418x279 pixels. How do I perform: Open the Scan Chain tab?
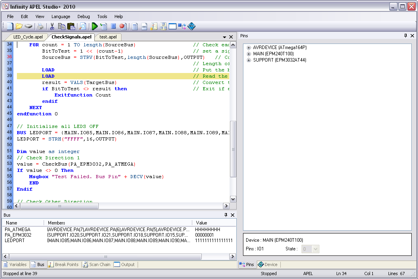point(97,264)
